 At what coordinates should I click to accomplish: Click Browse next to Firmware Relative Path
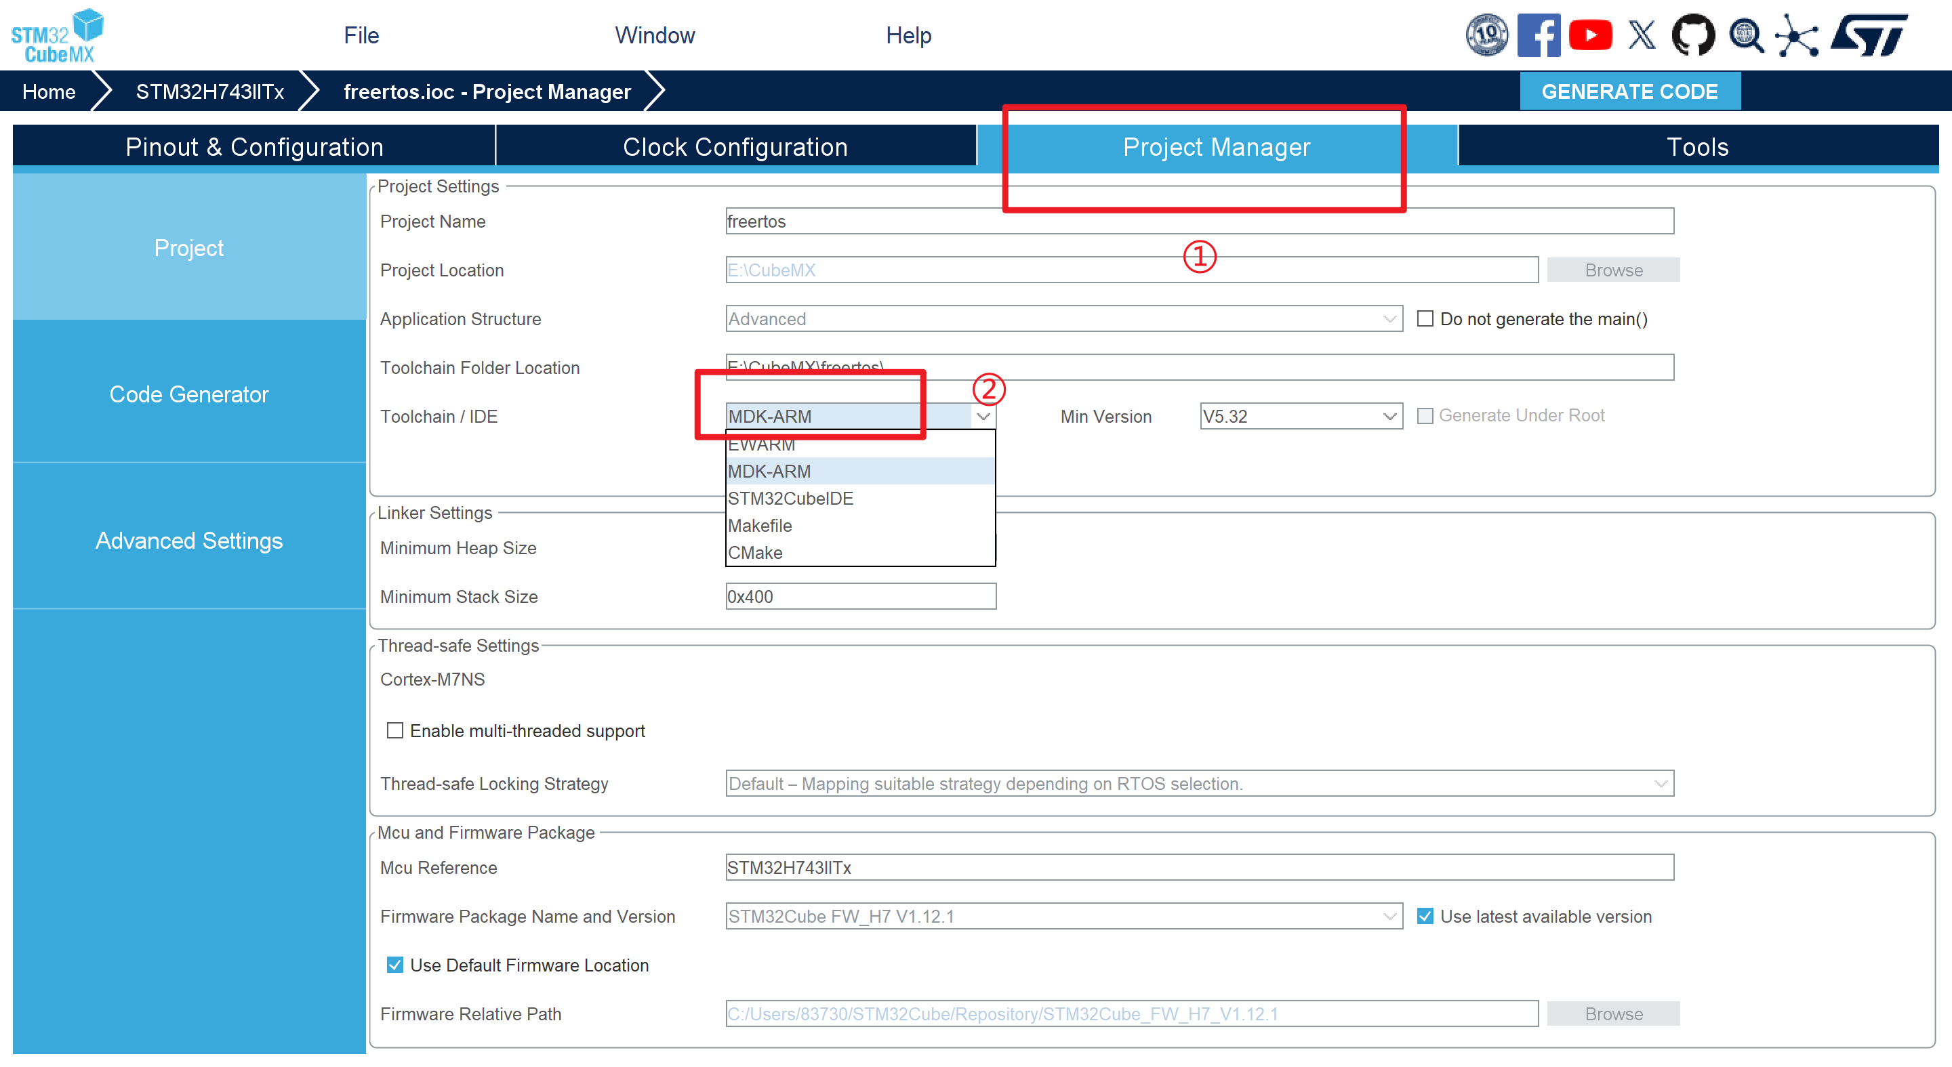pos(1613,1014)
